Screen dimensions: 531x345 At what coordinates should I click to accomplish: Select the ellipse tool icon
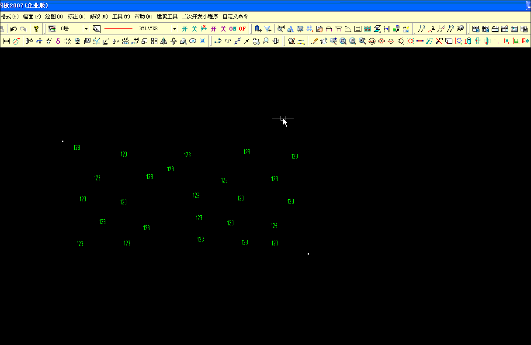(x=192, y=41)
